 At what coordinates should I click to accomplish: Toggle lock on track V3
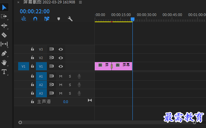[x=33, y=49]
